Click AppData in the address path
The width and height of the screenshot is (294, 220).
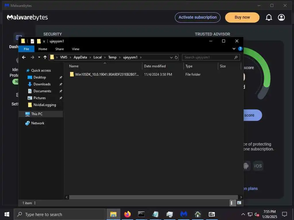point(80,57)
